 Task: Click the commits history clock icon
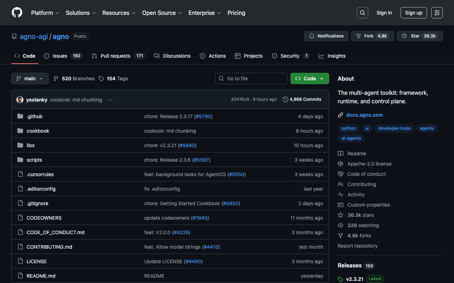(285, 99)
